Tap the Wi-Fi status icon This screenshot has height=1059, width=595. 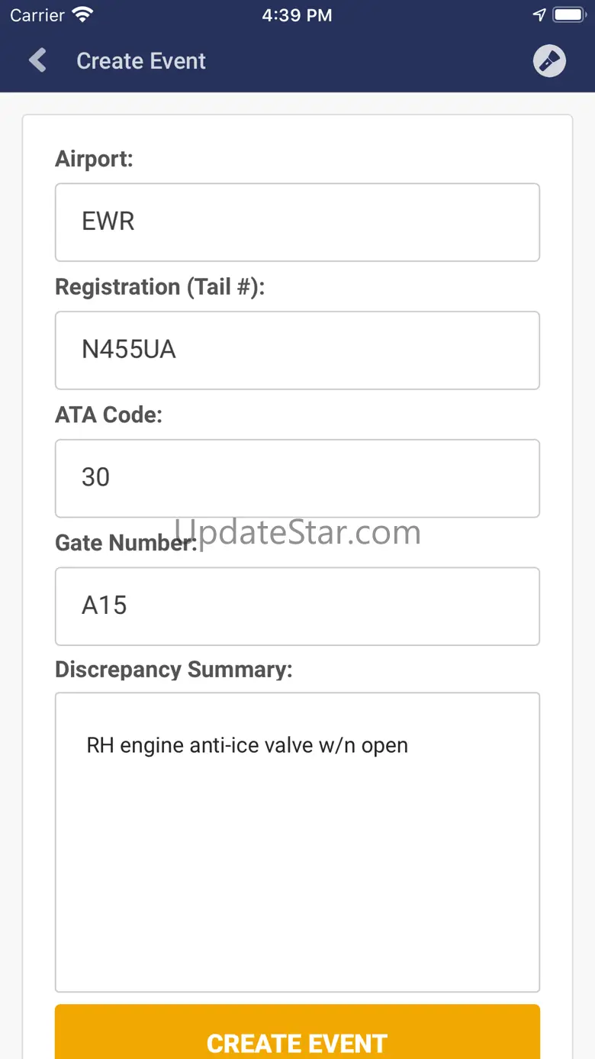click(82, 15)
